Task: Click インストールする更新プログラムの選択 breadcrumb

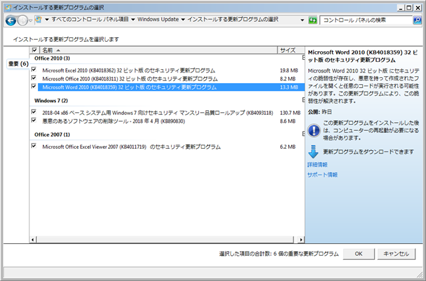Action: (233, 19)
